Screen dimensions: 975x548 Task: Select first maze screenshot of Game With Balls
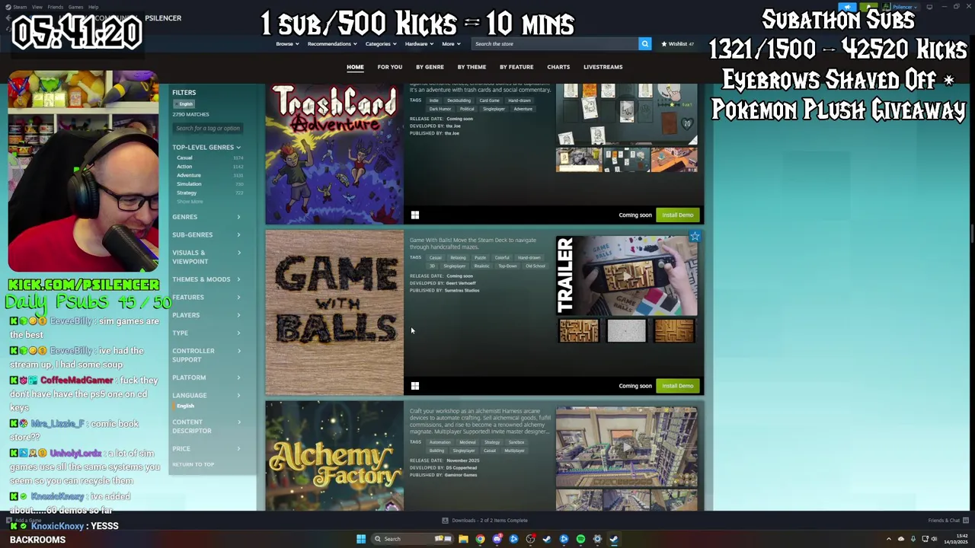pyautogui.click(x=579, y=330)
